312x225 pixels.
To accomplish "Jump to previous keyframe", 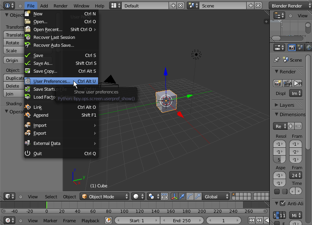I will (259, 220).
